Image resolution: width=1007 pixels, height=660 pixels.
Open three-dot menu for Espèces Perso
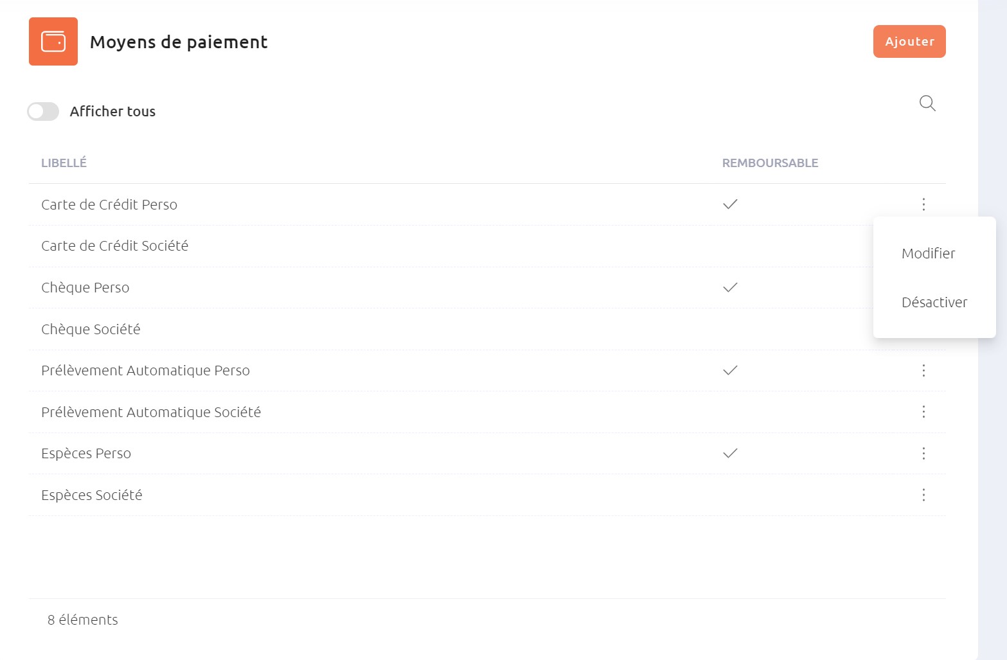[x=923, y=454]
